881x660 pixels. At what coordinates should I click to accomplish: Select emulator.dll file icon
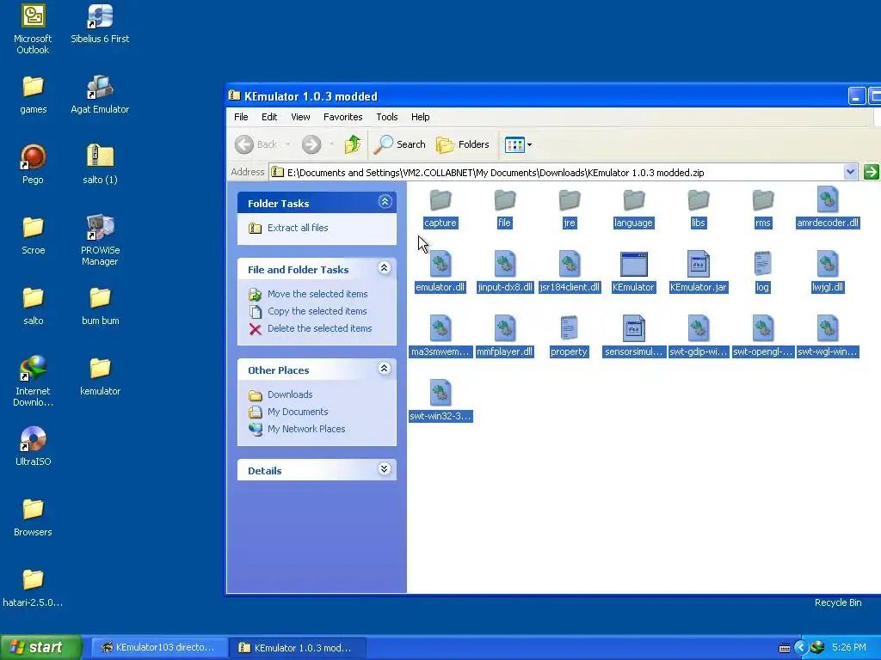coord(440,264)
